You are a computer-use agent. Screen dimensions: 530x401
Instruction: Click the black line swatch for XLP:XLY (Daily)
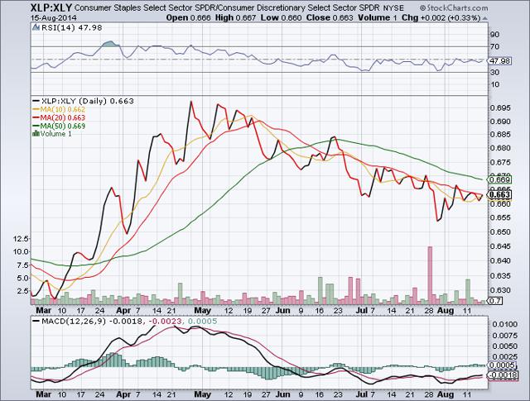[36, 101]
